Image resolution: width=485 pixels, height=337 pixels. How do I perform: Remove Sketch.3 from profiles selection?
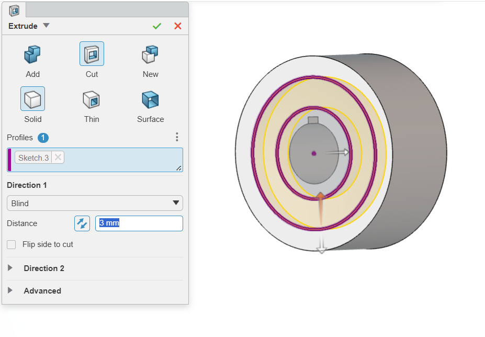(x=58, y=158)
